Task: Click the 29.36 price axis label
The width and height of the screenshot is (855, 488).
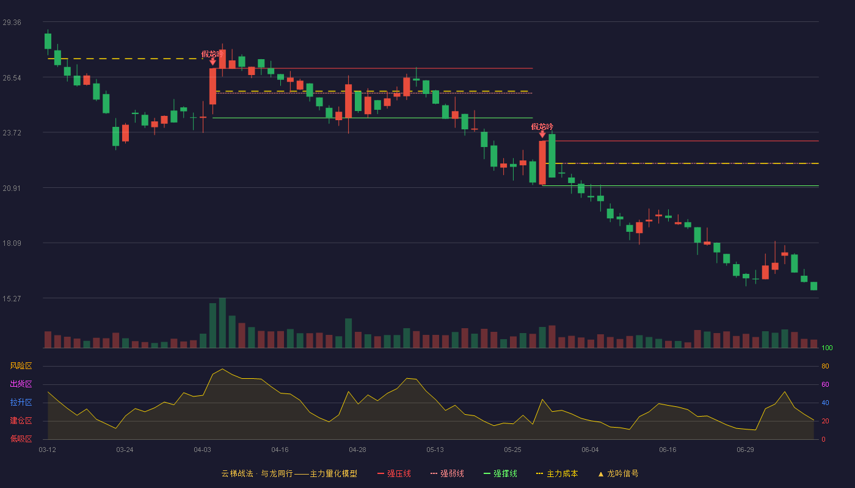Action: click(x=12, y=23)
